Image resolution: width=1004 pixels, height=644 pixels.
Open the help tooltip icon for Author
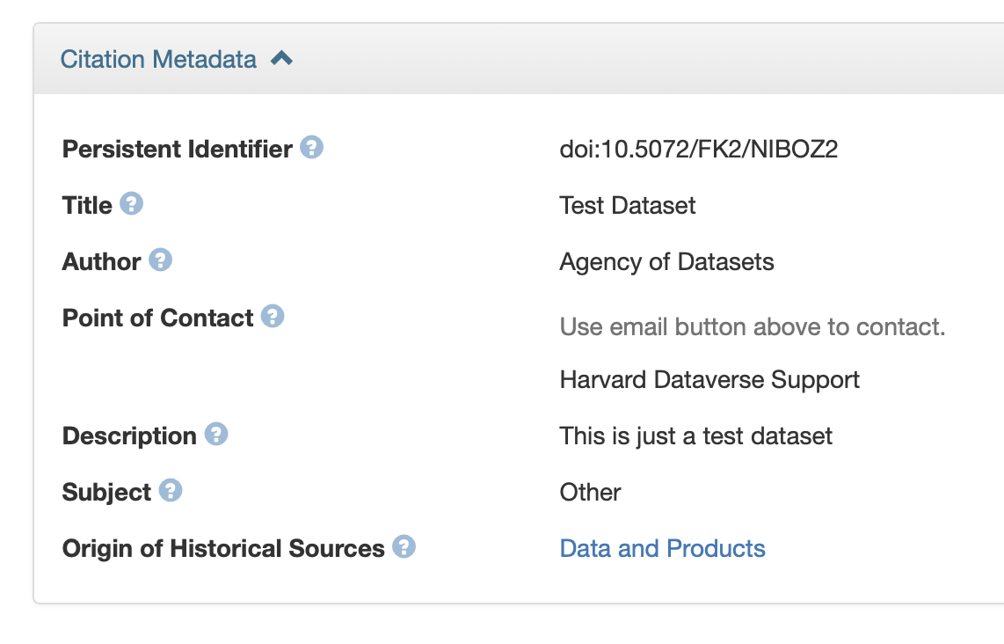pos(160,260)
